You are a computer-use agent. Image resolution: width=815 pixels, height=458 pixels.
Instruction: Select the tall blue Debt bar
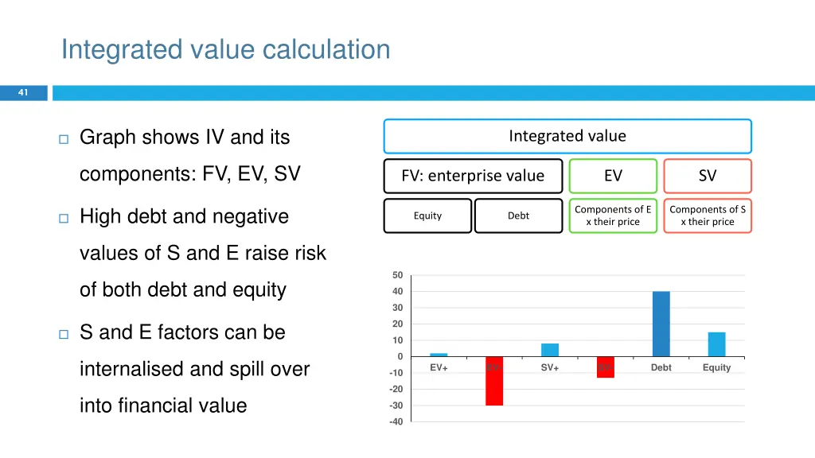(x=661, y=324)
